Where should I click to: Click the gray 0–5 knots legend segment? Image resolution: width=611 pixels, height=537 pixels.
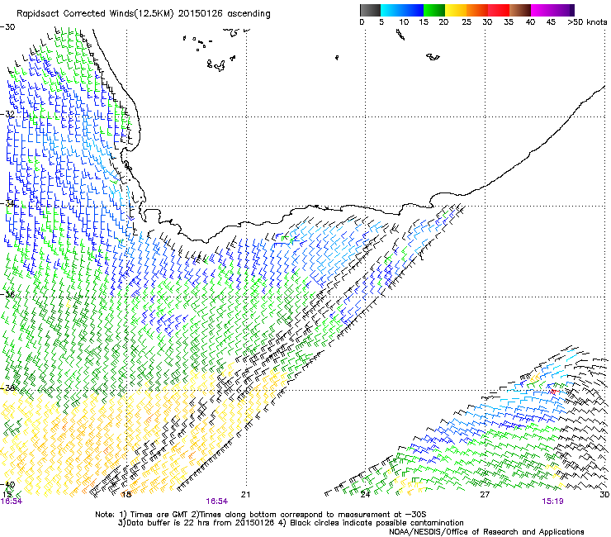[370, 10]
